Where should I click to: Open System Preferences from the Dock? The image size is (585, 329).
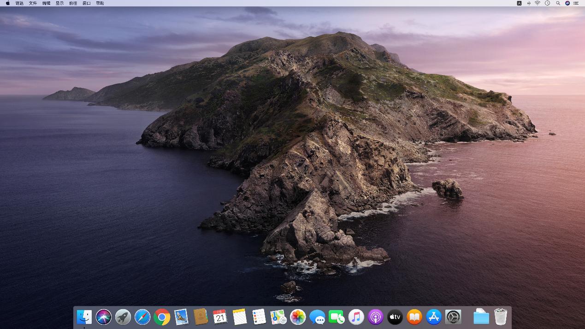click(x=452, y=317)
